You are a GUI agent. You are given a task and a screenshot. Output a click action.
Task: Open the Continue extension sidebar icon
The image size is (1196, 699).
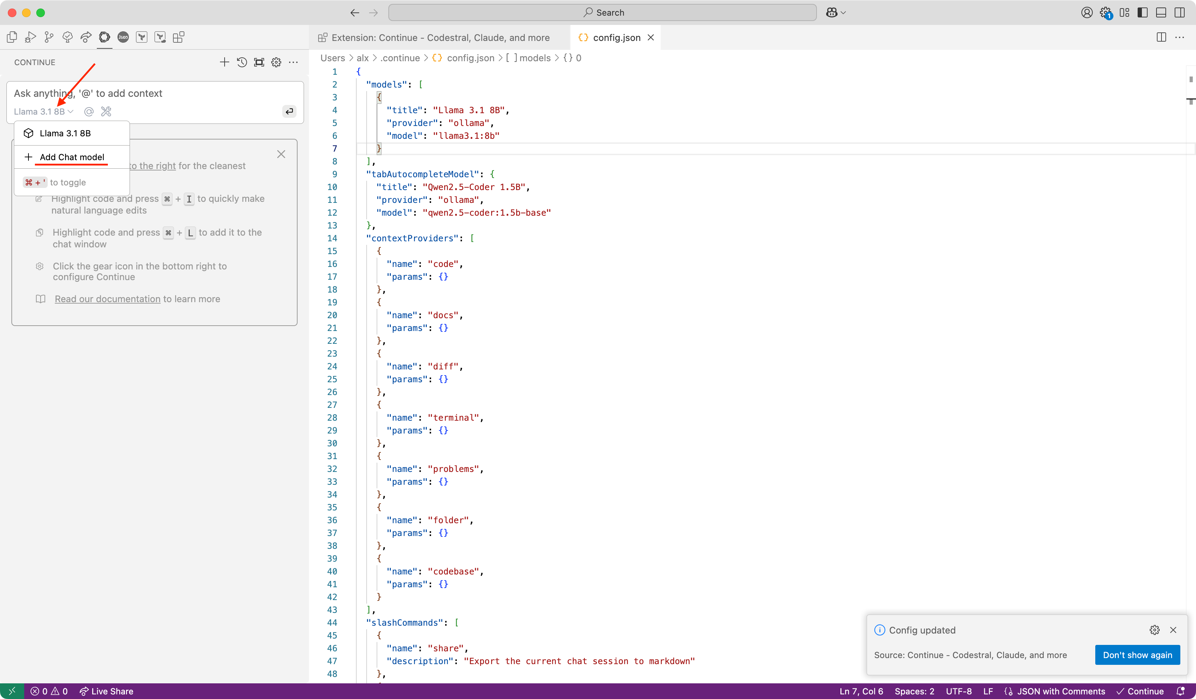(x=104, y=37)
